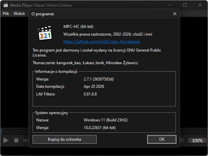Confirm the dialog with the OK button
The width and height of the screenshot is (208, 156).
click(162, 139)
